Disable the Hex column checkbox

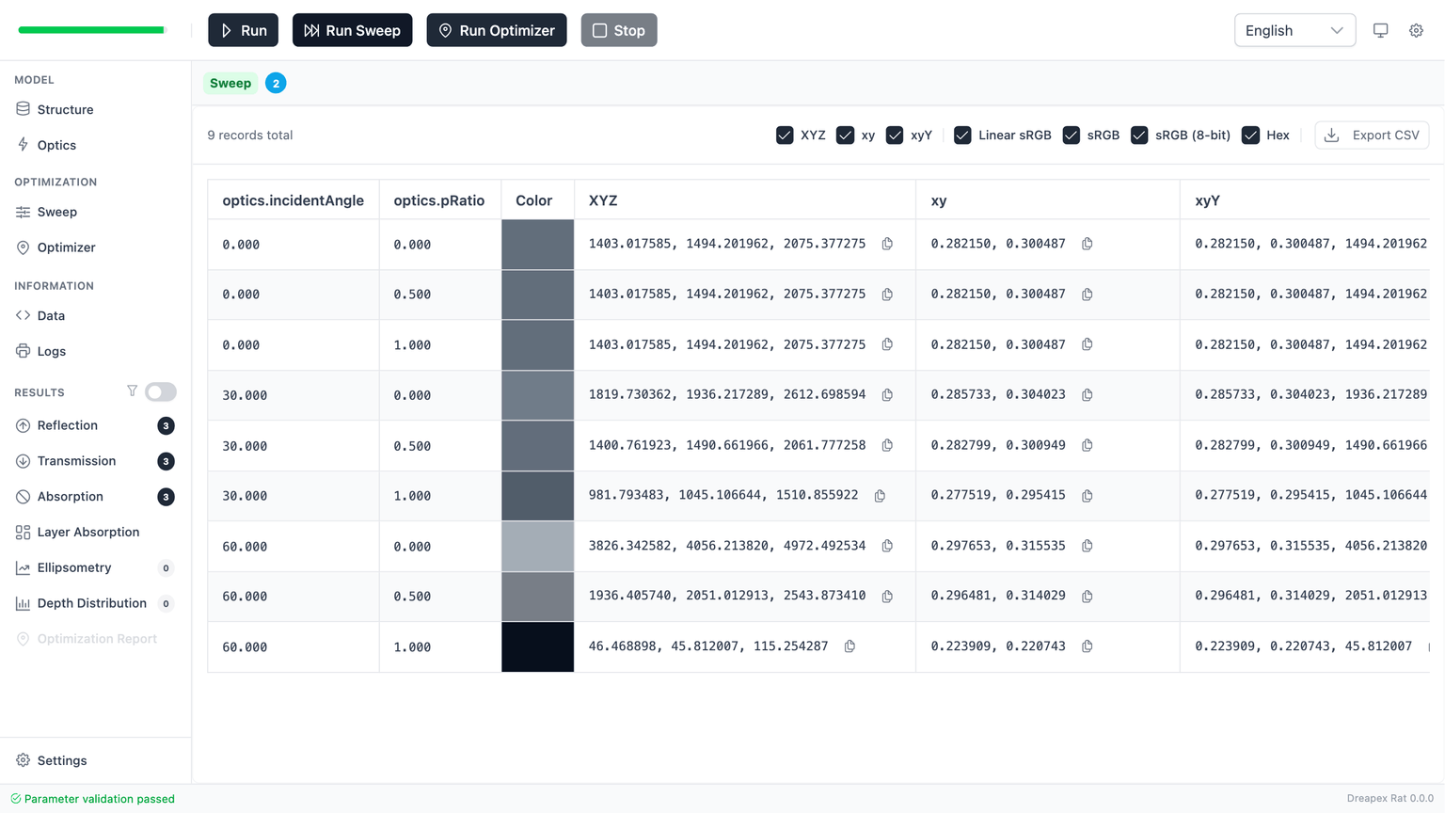(1250, 135)
